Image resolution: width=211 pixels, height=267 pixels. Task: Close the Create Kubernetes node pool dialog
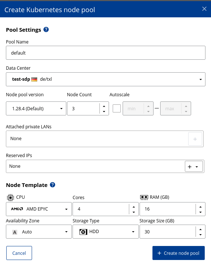(204, 9)
